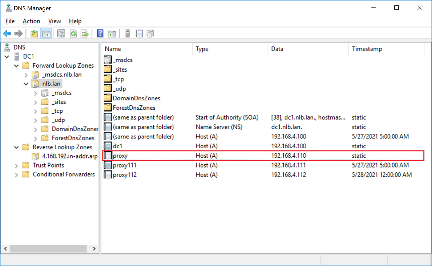432x266 pixels.
Task: Click the _msdcs delegated zone icon in list
Action: click(x=108, y=60)
